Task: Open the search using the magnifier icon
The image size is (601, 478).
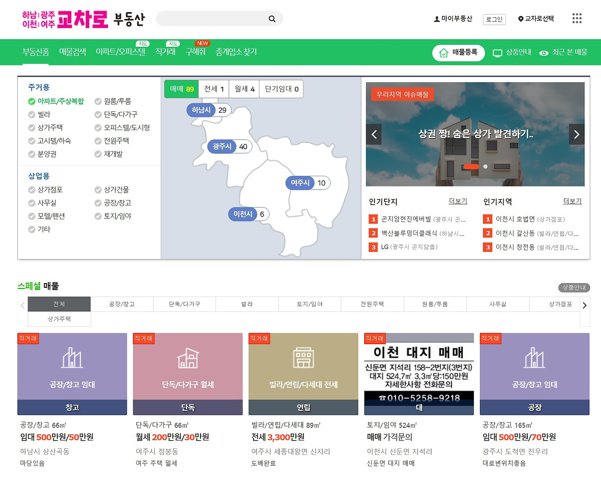Action: coord(272,18)
